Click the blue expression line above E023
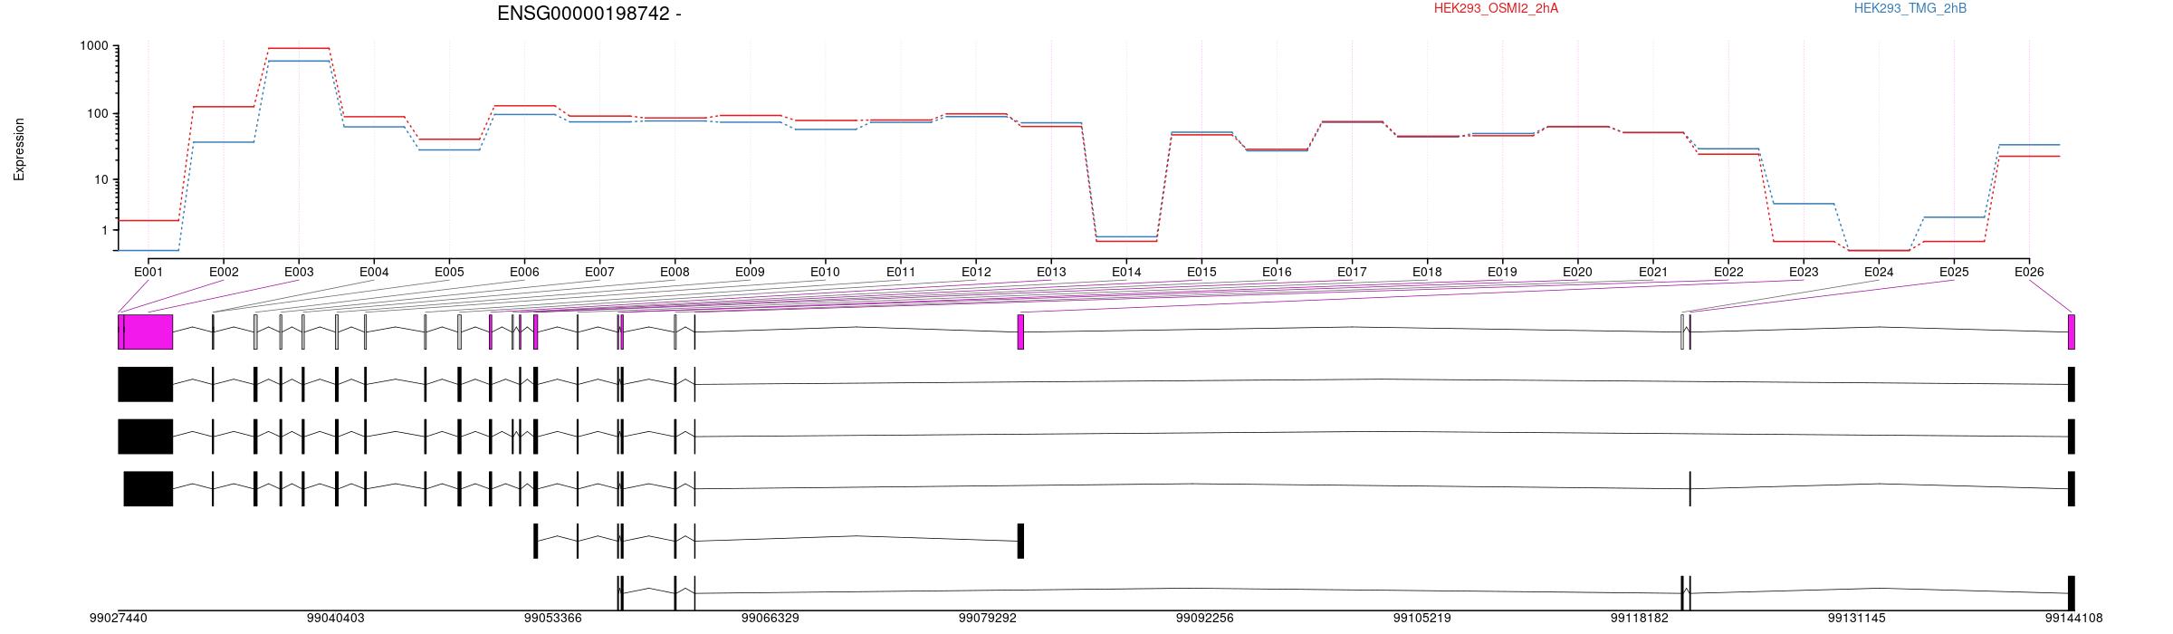This screenshot has width=2173, height=634. click(x=1804, y=204)
